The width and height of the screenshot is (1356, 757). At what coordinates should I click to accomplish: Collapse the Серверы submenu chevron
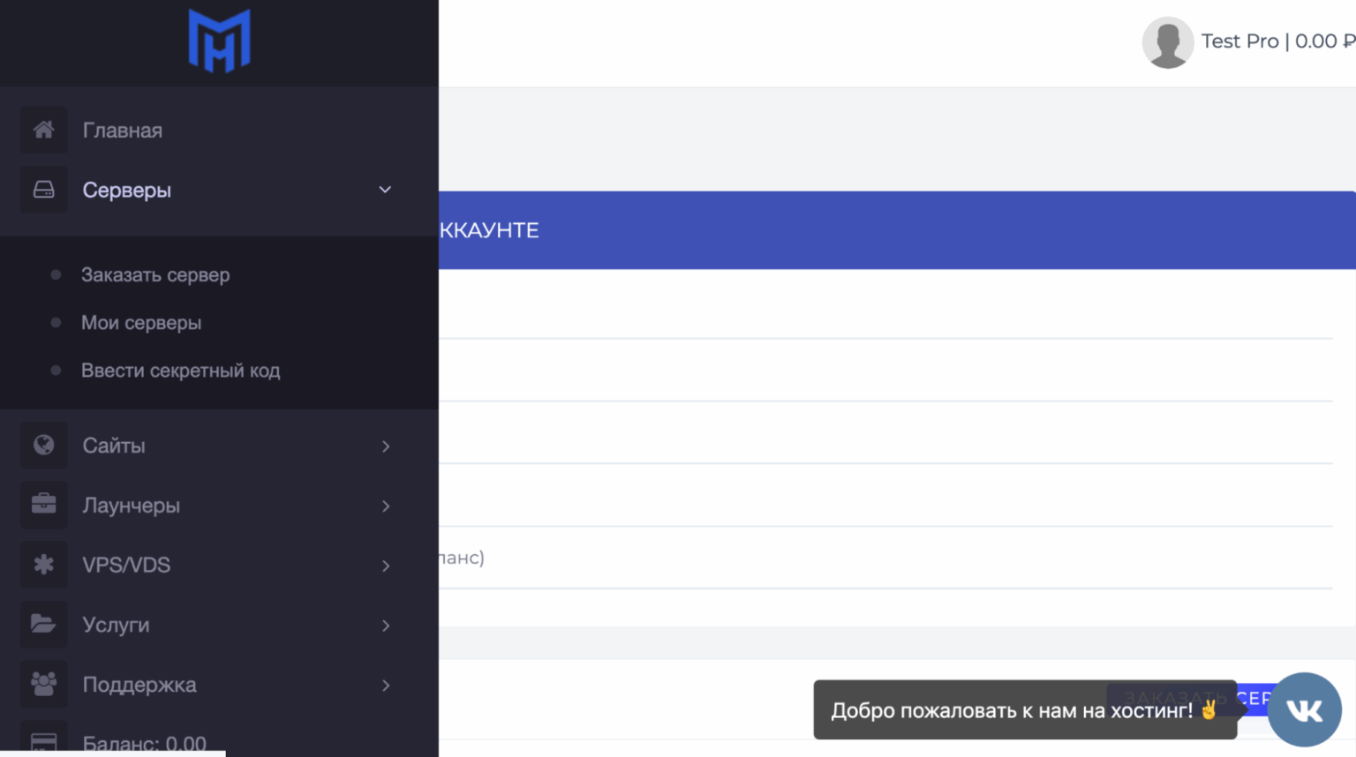[384, 189]
